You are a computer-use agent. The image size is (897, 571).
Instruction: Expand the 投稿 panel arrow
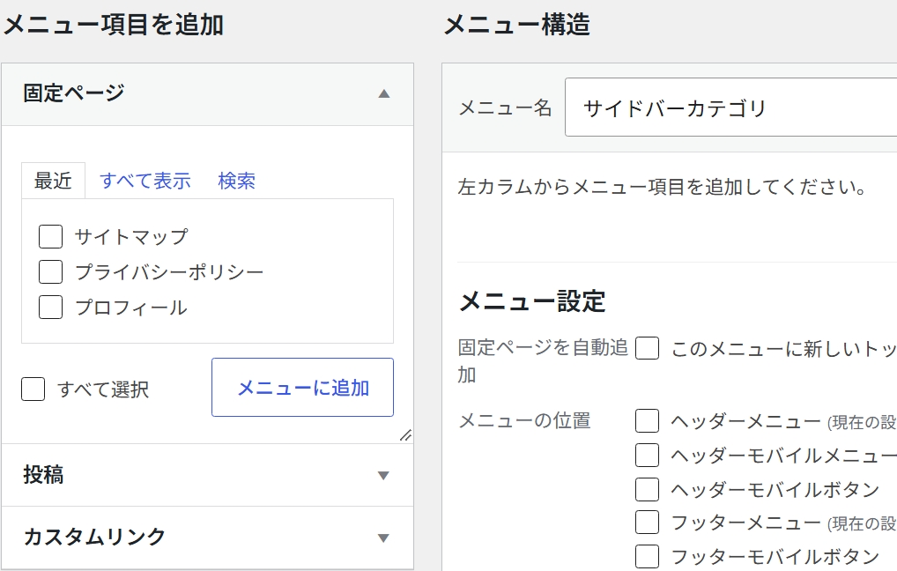click(x=384, y=476)
